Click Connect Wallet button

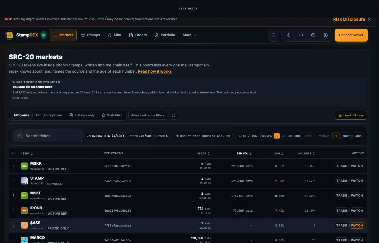click(x=351, y=35)
